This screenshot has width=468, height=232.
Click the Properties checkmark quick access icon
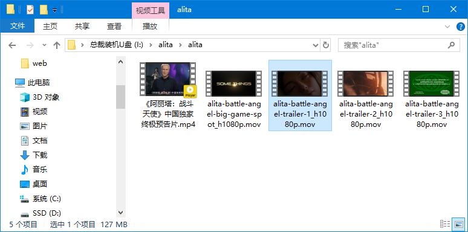[30, 10]
